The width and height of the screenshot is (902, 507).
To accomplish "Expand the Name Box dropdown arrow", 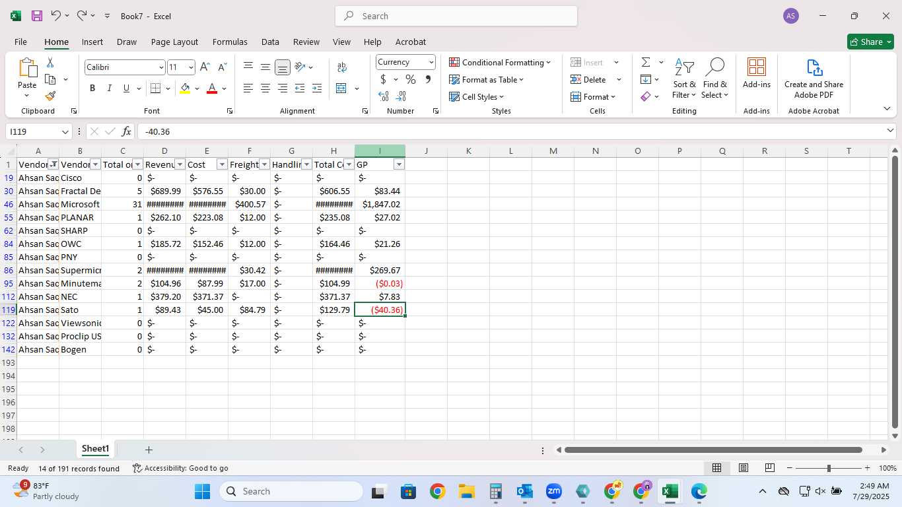I will pyautogui.click(x=65, y=132).
